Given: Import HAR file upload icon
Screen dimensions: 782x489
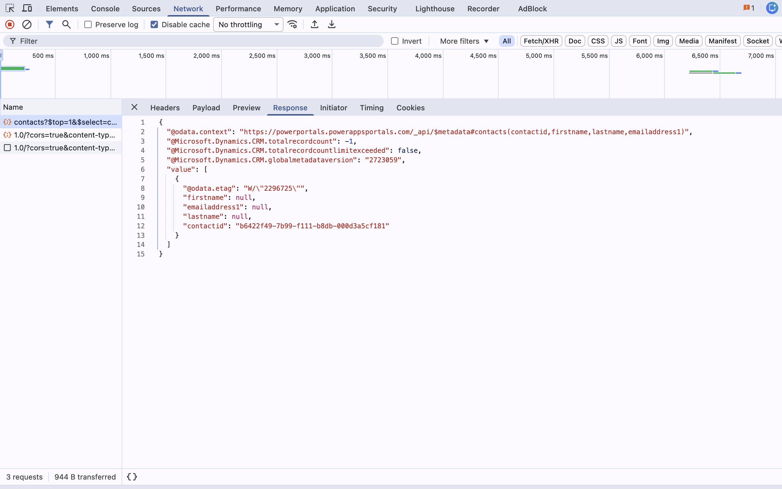Looking at the screenshot, I should point(314,24).
